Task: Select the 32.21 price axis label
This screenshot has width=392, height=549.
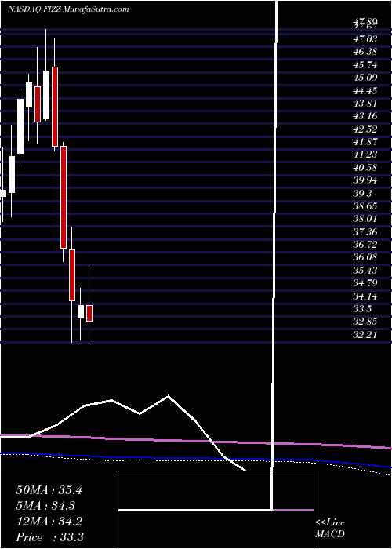Action: click(x=365, y=335)
